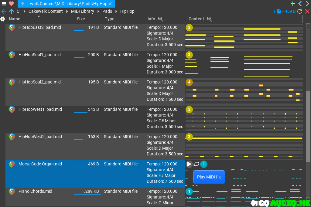
Task: Go to the next tab arrow
Action: [x=307, y=4]
